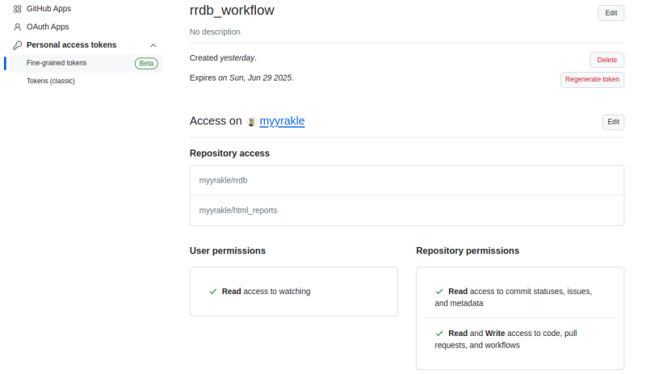Click the OAuth Apps person icon

pos(18,27)
